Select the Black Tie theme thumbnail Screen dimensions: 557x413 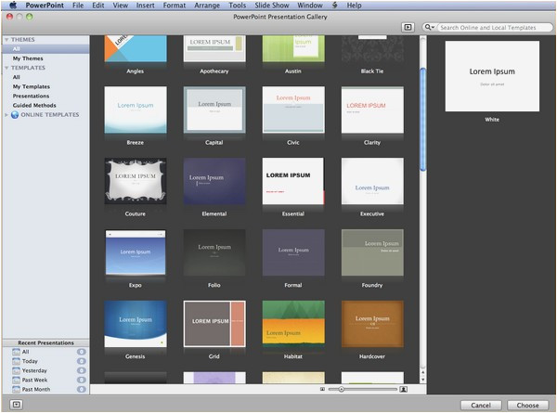pos(372,48)
